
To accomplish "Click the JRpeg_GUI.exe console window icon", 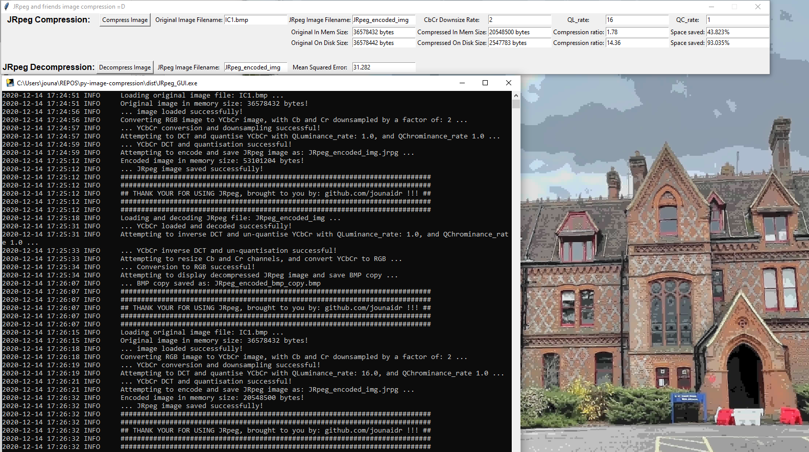I will tap(10, 83).
